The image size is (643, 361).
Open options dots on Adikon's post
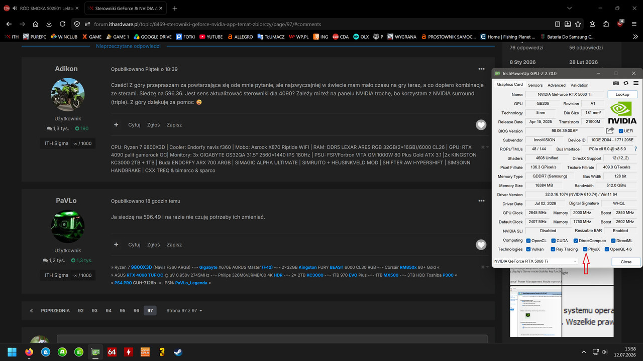coord(481,69)
